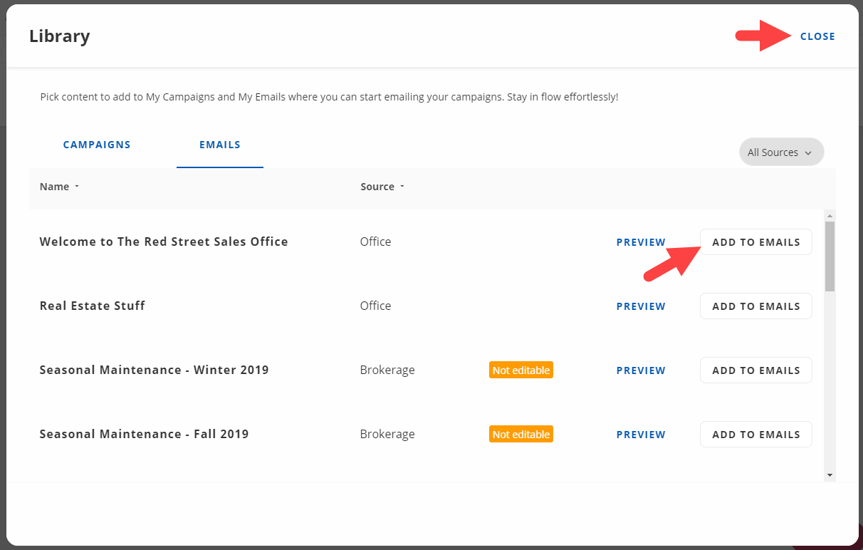
Task: Preview the Welcome to Red Street email
Action: click(x=641, y=242)
